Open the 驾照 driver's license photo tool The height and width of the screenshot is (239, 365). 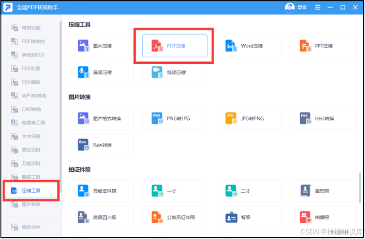click(x=249, y=217)
